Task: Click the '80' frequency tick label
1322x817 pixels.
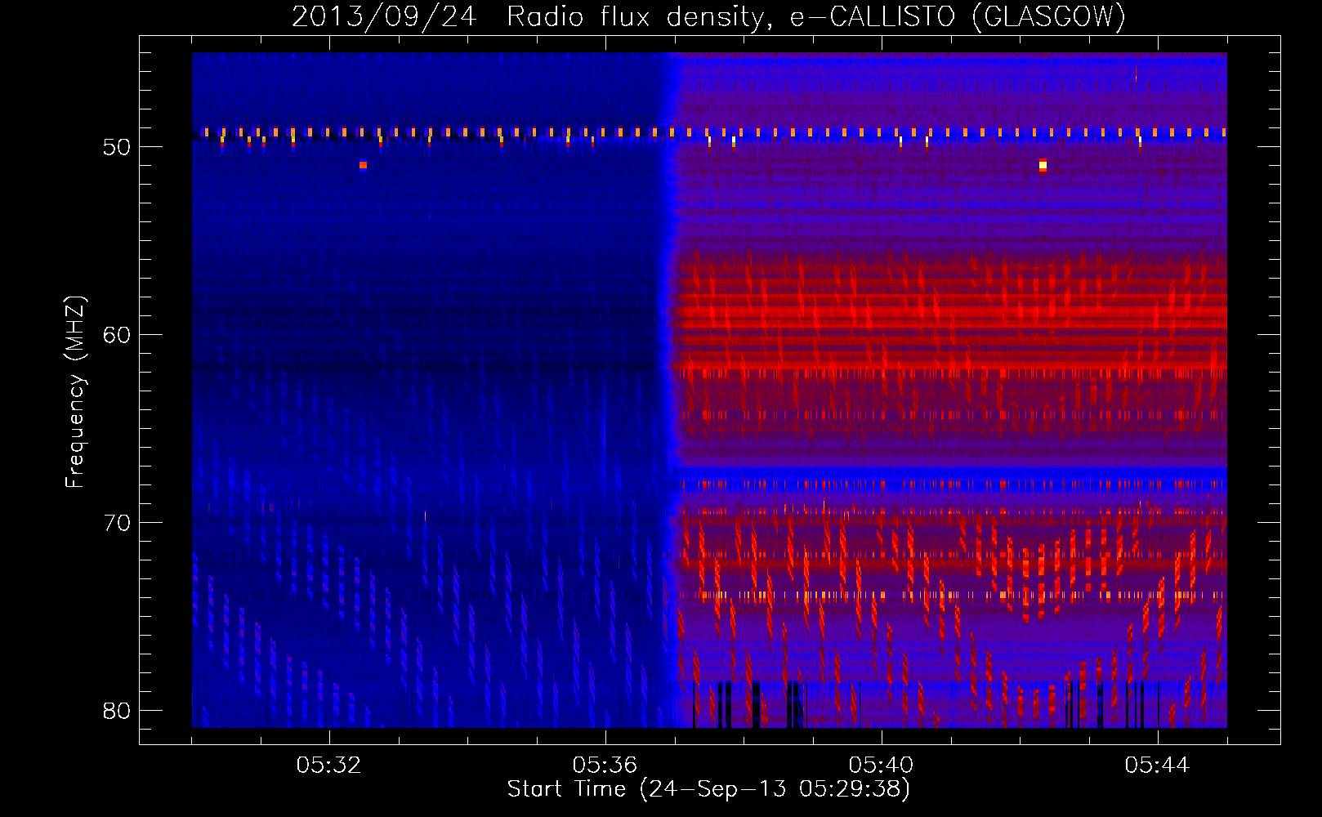Action: (117, 711)
